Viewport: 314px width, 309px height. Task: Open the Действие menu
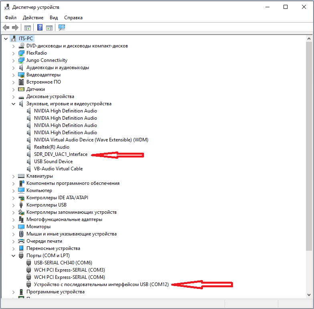(33, 18)
